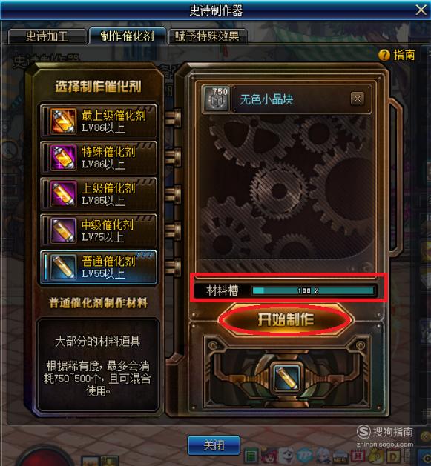
Task: Select the 中级催化剂 LV75以上 list row
Action: coord(99,230)
